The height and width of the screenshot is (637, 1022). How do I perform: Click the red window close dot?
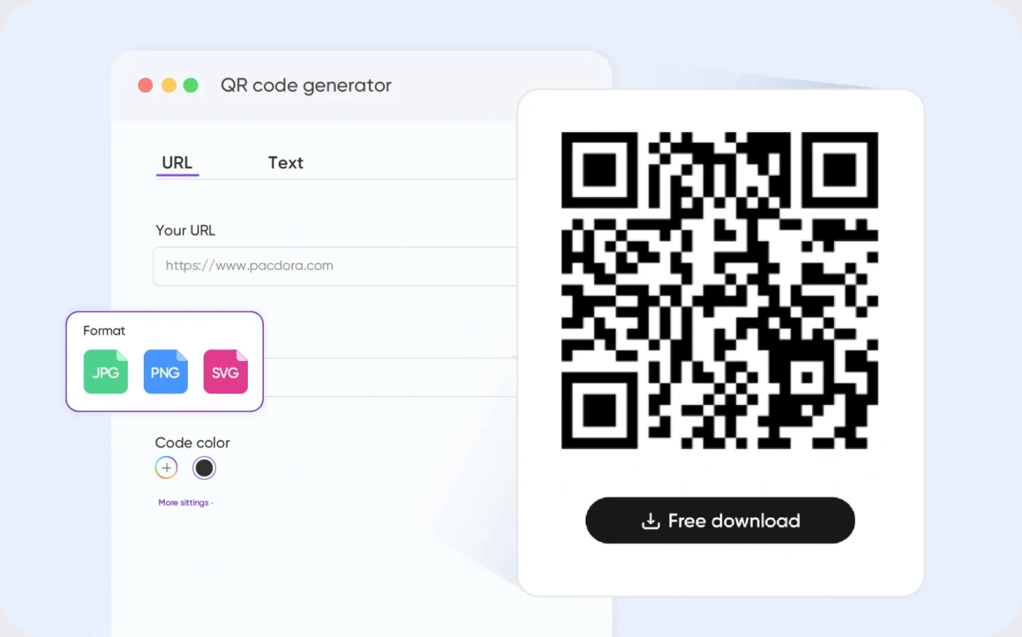coord(145,85)
